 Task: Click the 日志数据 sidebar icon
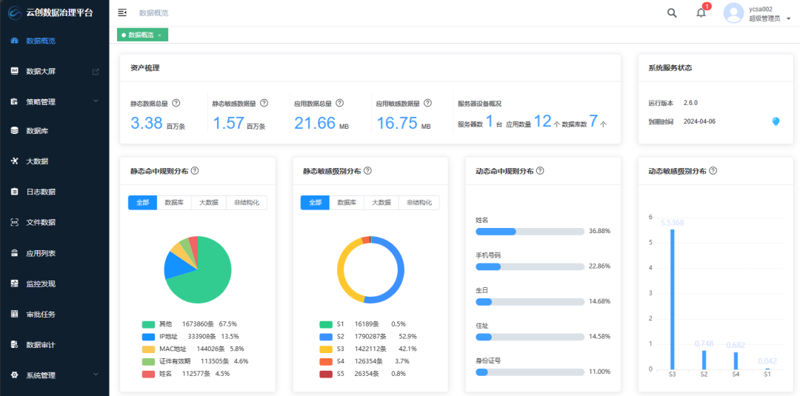[x=14, y=192]
